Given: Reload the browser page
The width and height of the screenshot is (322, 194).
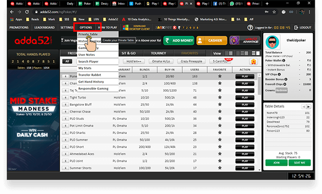Looking at the screenshot, I should click(27, 12).
